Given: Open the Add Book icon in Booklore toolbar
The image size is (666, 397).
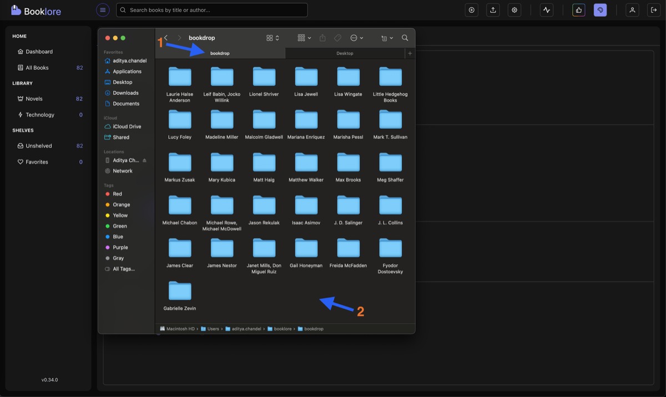Looking at the screenshot, I should [x=471, y=9].
